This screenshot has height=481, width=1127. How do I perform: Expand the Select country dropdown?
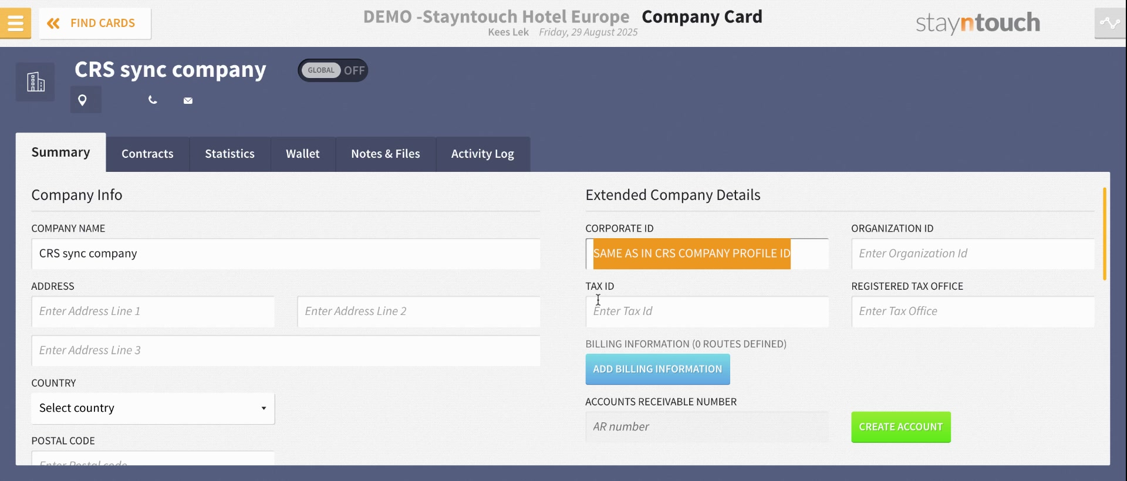click(153, 408)
